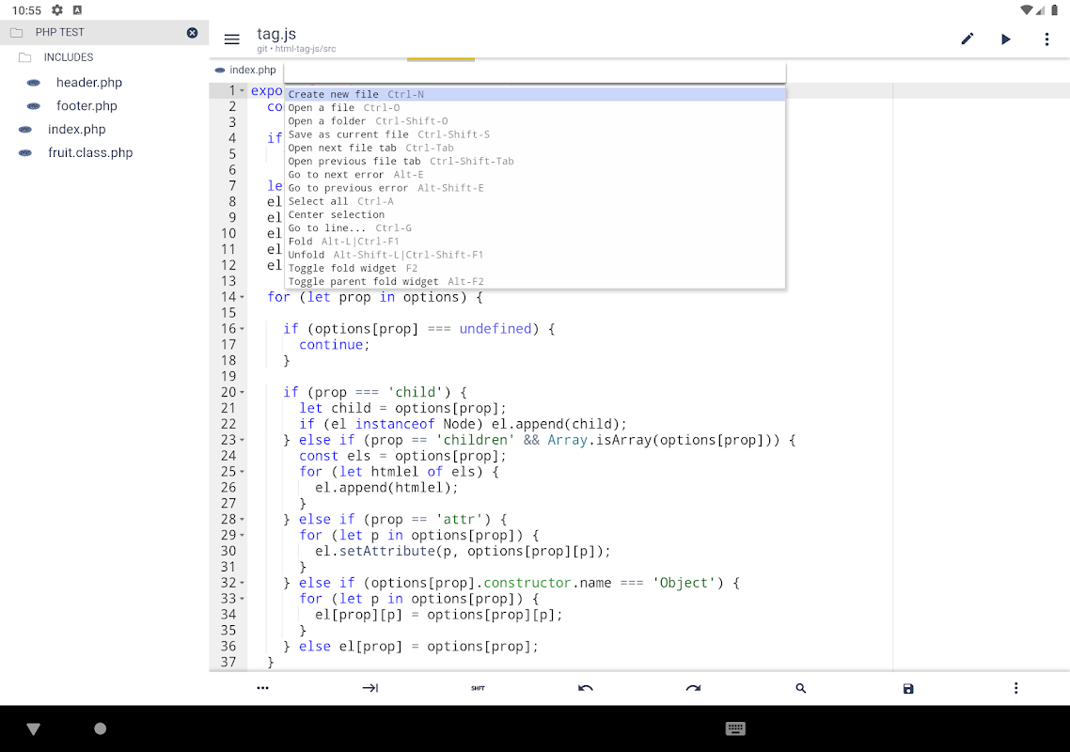Choose Toggle parent fold widget command
Screen dimensions: 1070x752
click(x=535, y=281)
